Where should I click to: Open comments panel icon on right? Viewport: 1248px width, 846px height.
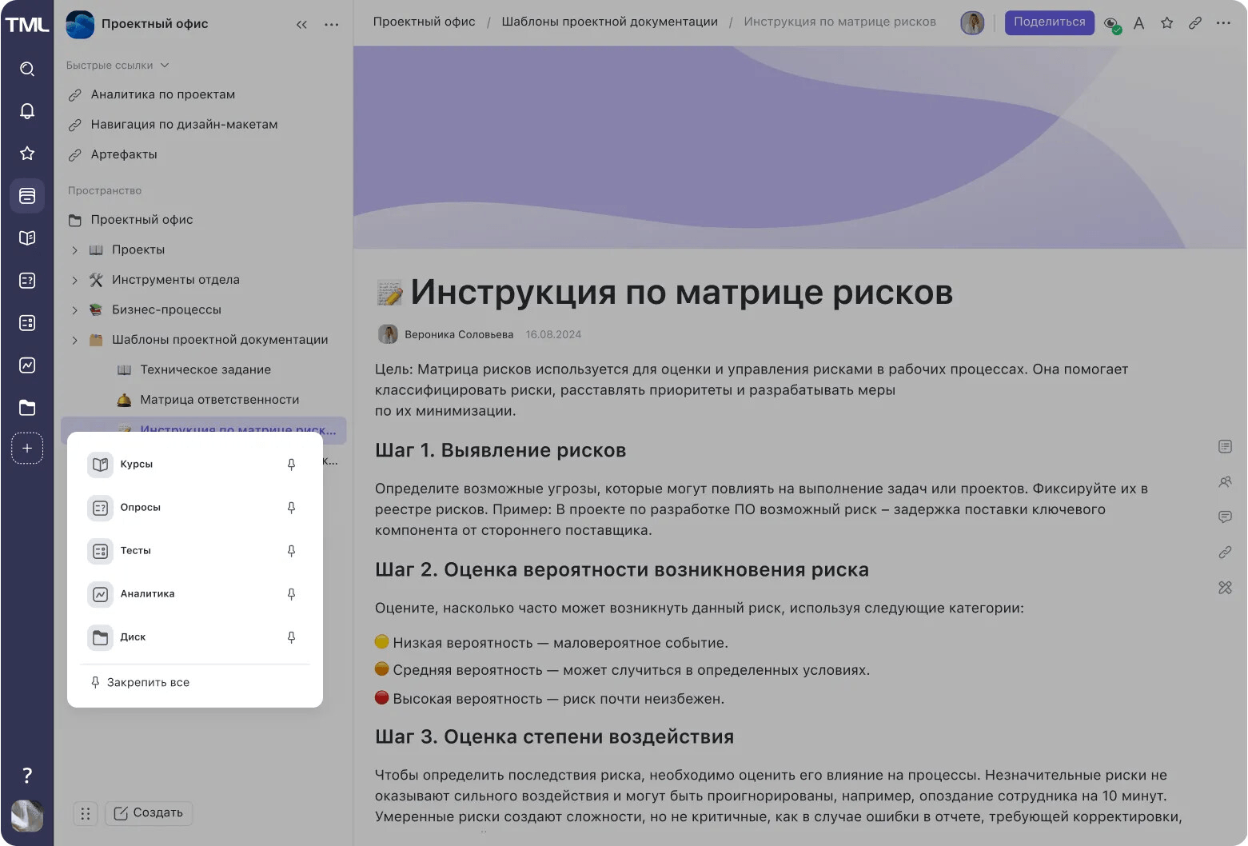point(1225,517)
